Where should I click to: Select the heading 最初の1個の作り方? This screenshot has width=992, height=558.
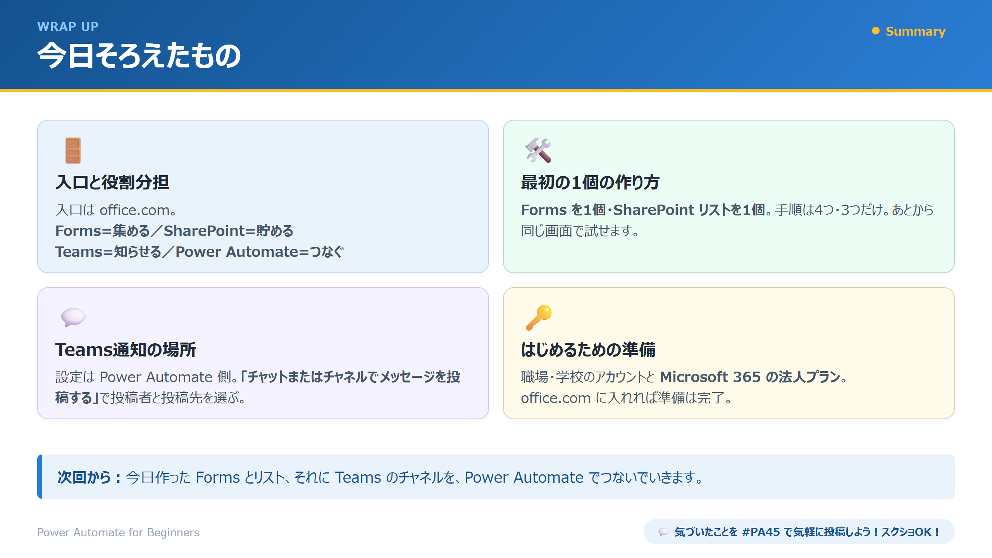pos(590,182)
